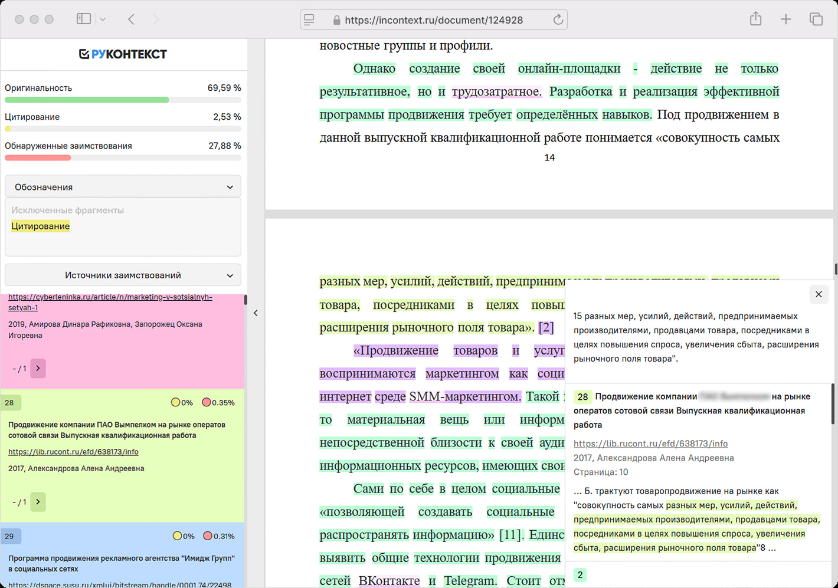Show the tab overview icon
Screen dimensions: 838x588
(816, 19)
